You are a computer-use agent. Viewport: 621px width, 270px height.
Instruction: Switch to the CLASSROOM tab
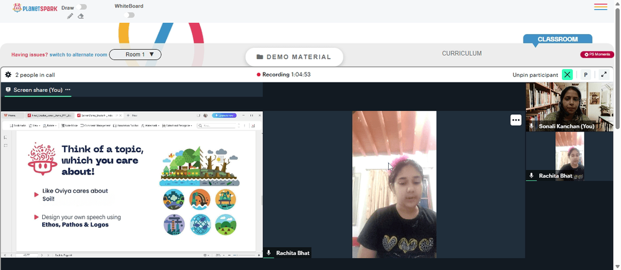click(x=558, y=39)
